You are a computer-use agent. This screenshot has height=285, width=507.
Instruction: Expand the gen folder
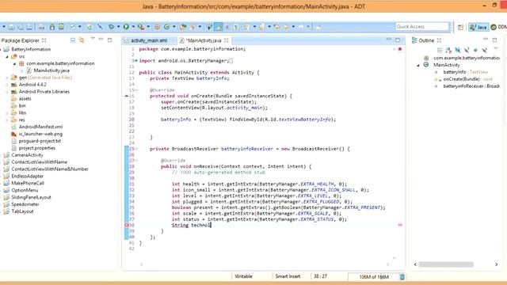click(7, 78)
